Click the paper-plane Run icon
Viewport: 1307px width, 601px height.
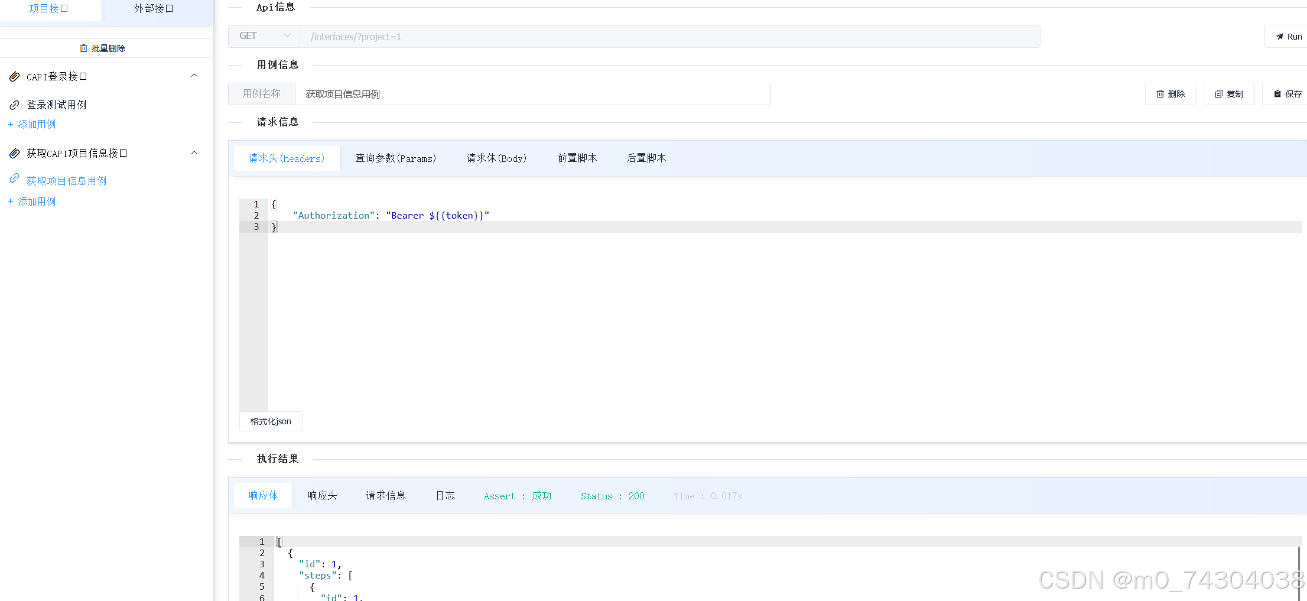click(1280, 36)
